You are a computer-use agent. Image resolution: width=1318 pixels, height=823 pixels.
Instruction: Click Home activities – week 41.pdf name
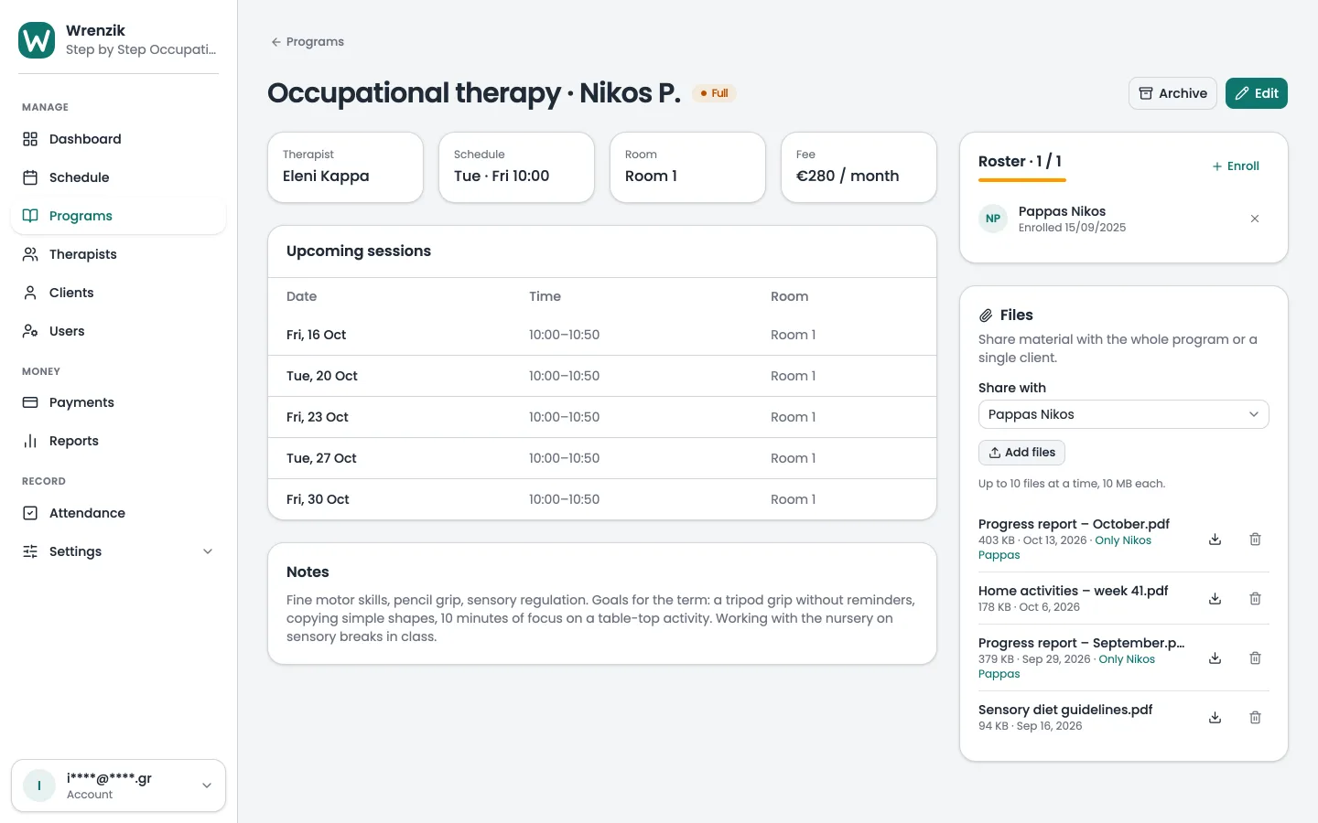[1074, 591]
